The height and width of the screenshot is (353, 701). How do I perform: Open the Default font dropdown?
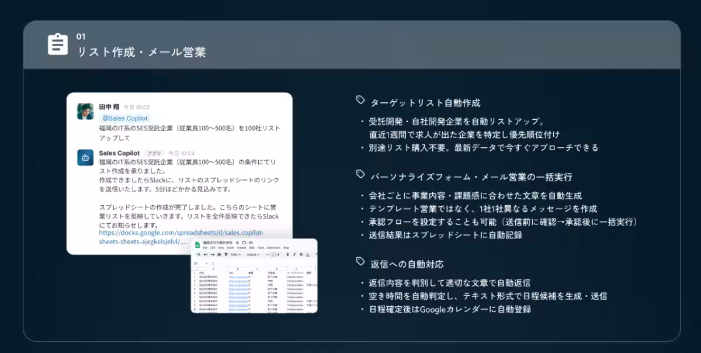252,254
